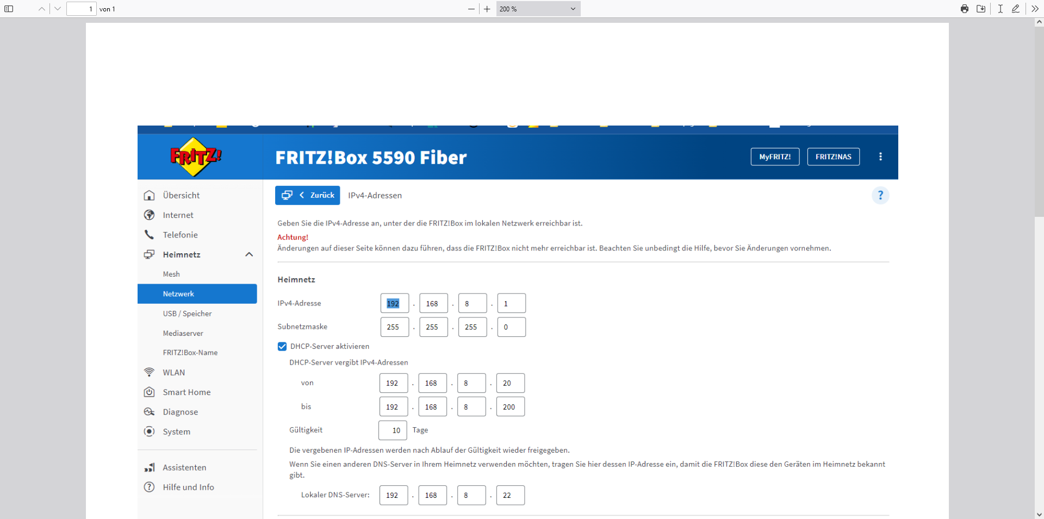Viewport: 1044px width, 519px height.
Task: Open the Diagnose menu
Action: coord(180,412)
